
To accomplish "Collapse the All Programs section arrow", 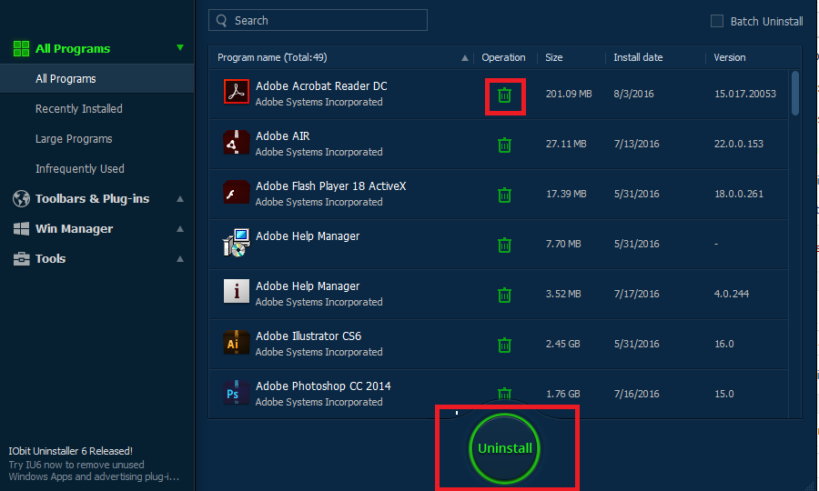I will (x=180, y=47).
